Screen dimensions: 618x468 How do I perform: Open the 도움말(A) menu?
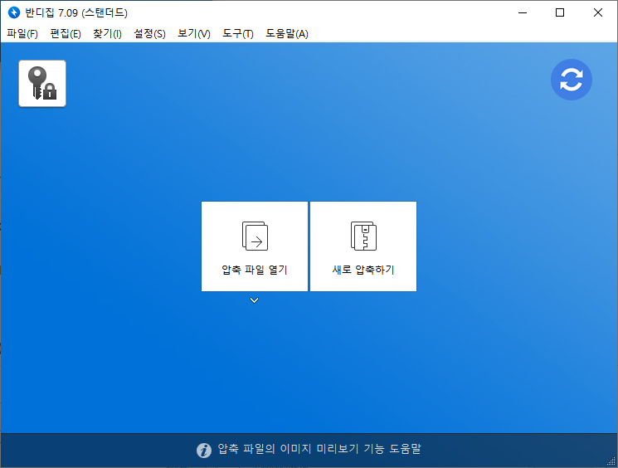tap(286, 34)
